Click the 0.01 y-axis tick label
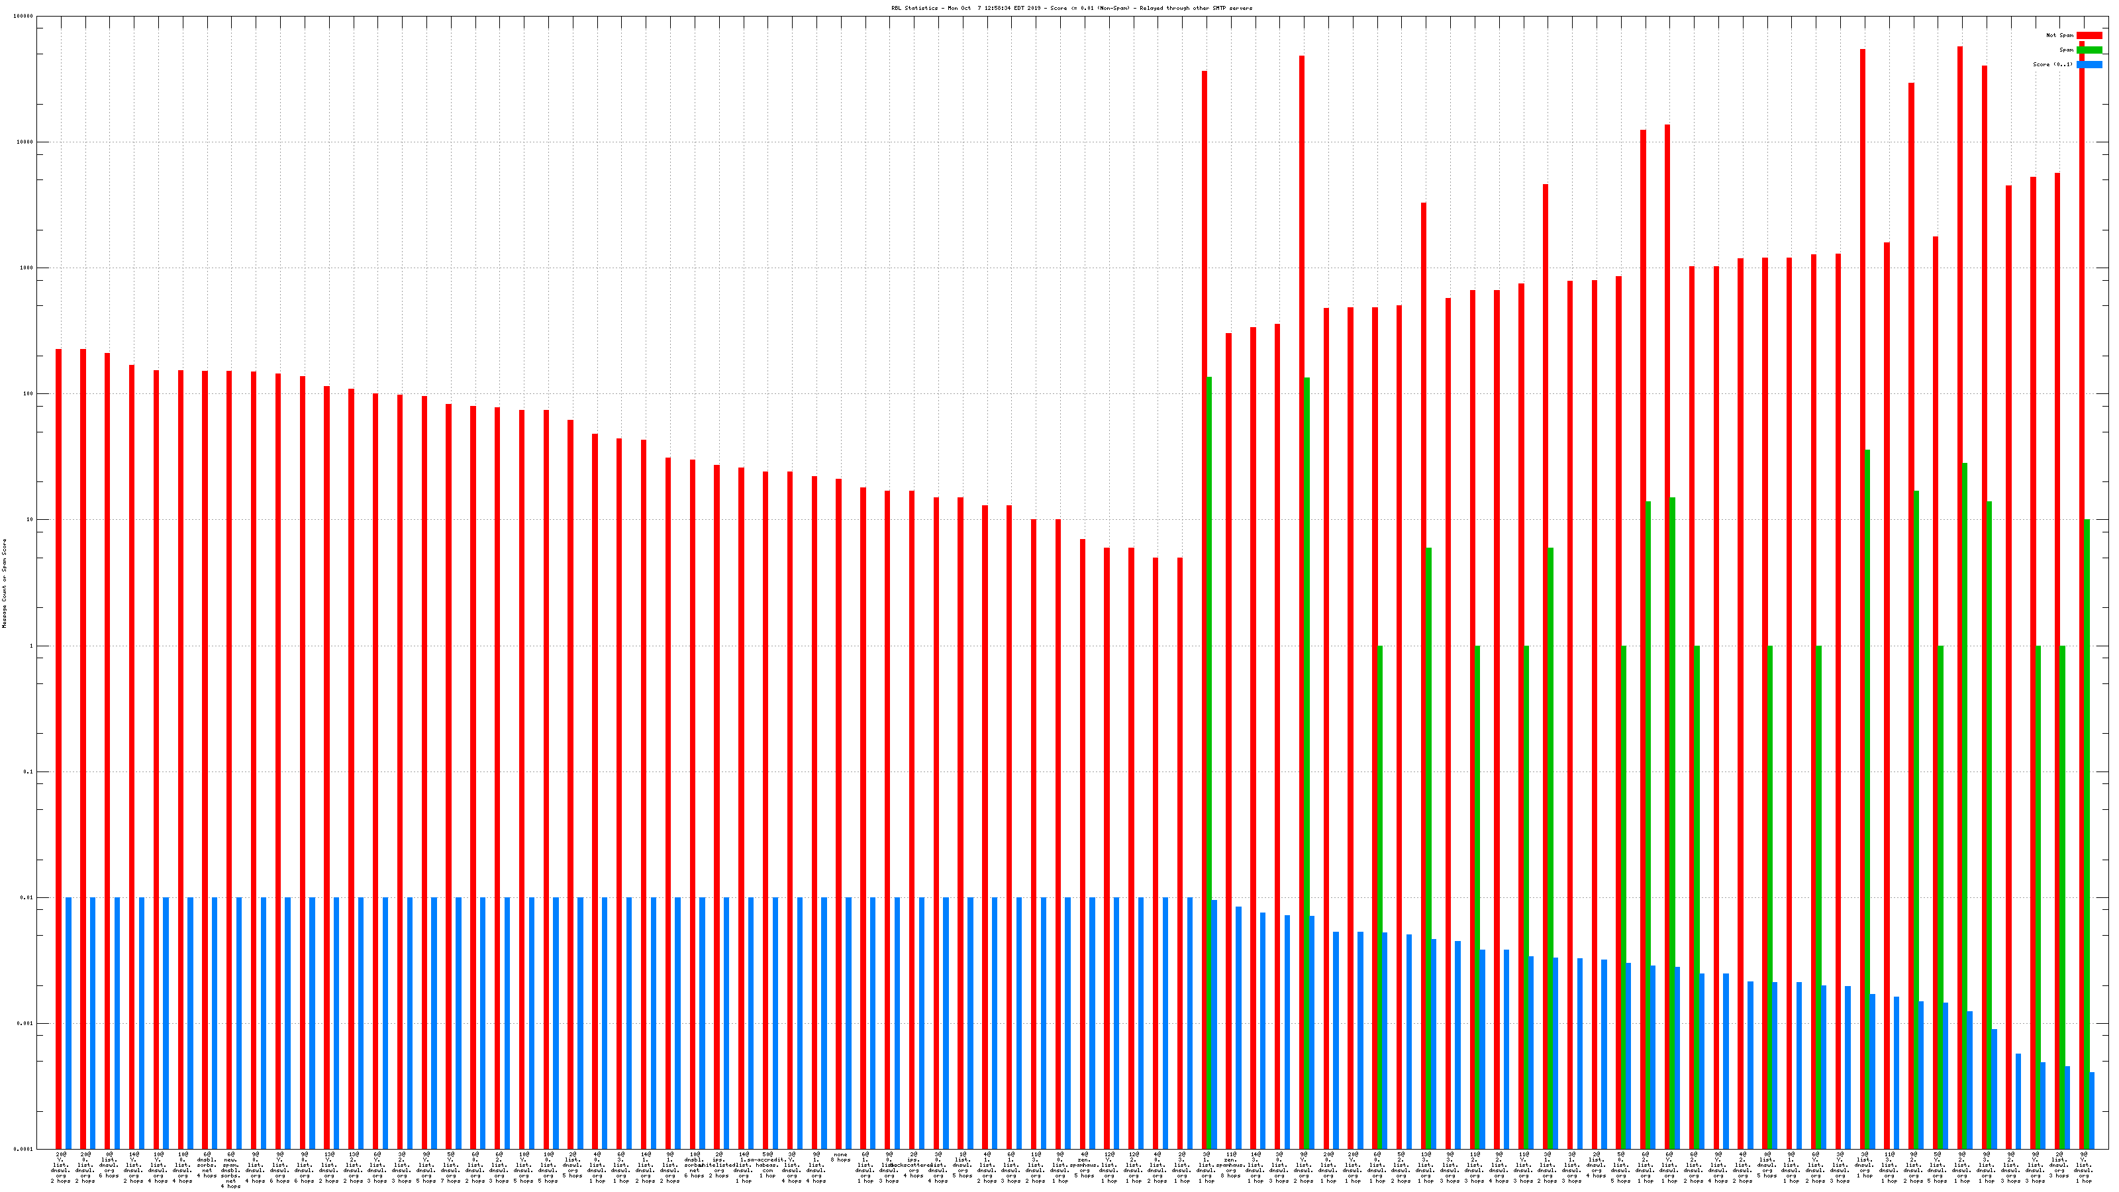Viewport: 2119px width, 1192px height. coord(26,897)
